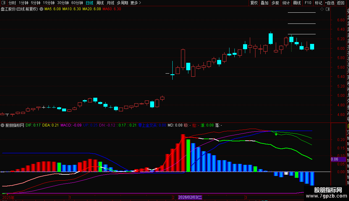
Task: Click the 标记 mark button
Action: (x=318, y=3)
